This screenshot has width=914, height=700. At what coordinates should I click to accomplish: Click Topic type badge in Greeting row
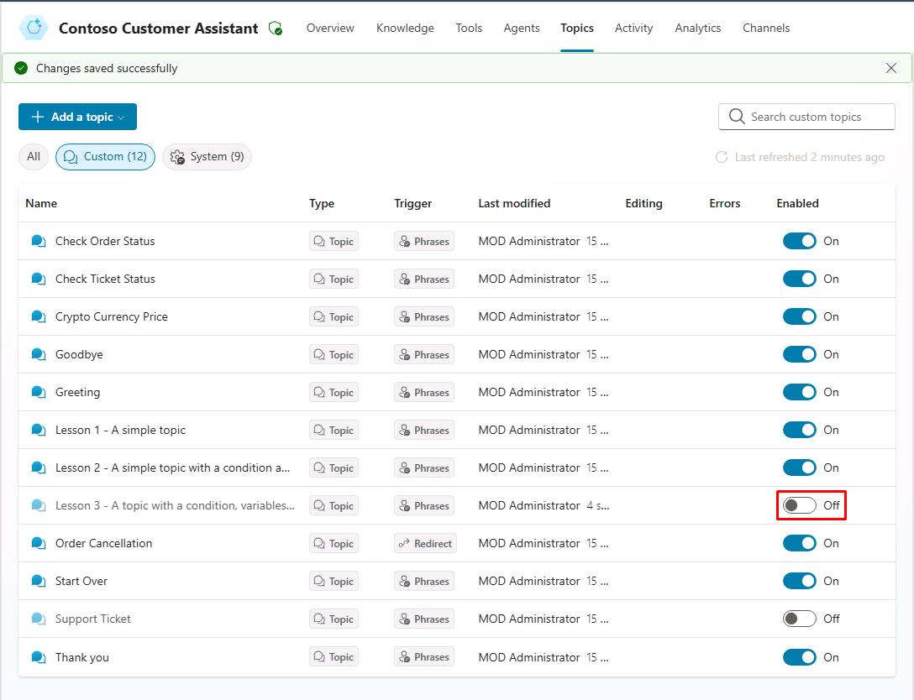point(334,393)
